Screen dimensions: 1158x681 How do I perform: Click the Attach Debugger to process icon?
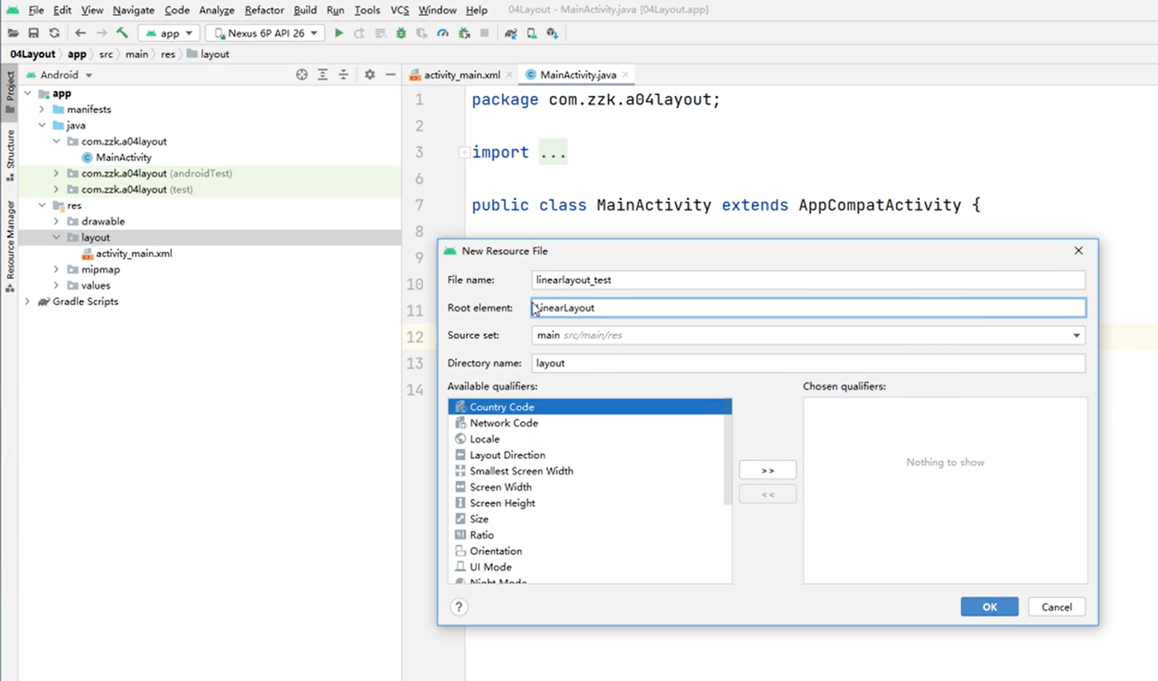[464, 33]
